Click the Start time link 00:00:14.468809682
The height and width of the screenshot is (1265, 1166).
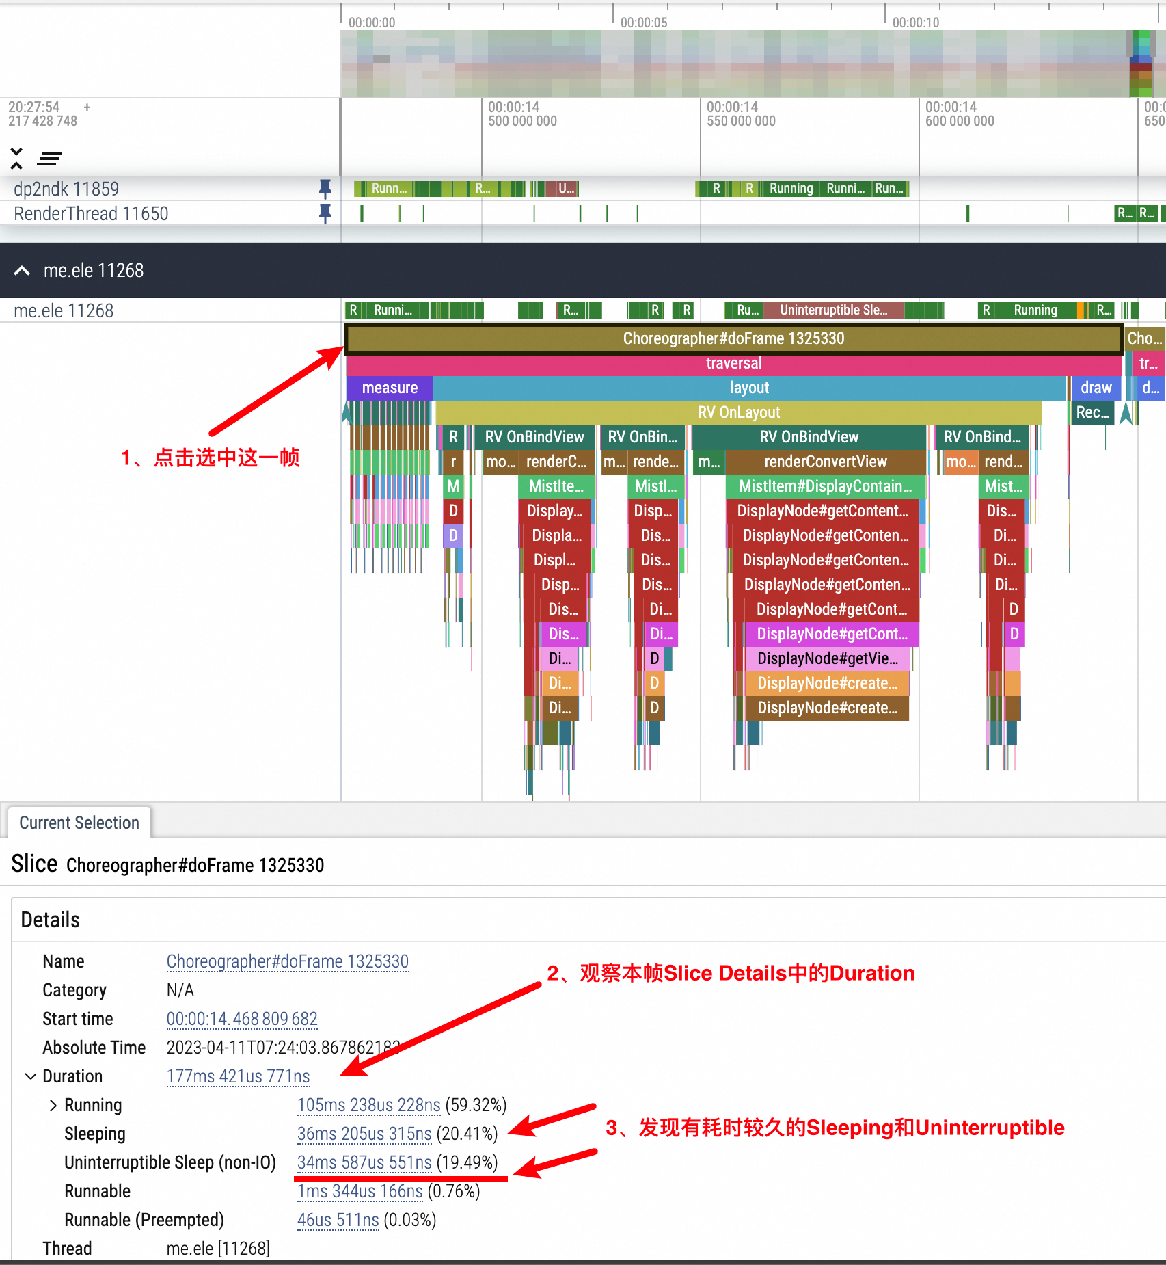point(241,1019)
